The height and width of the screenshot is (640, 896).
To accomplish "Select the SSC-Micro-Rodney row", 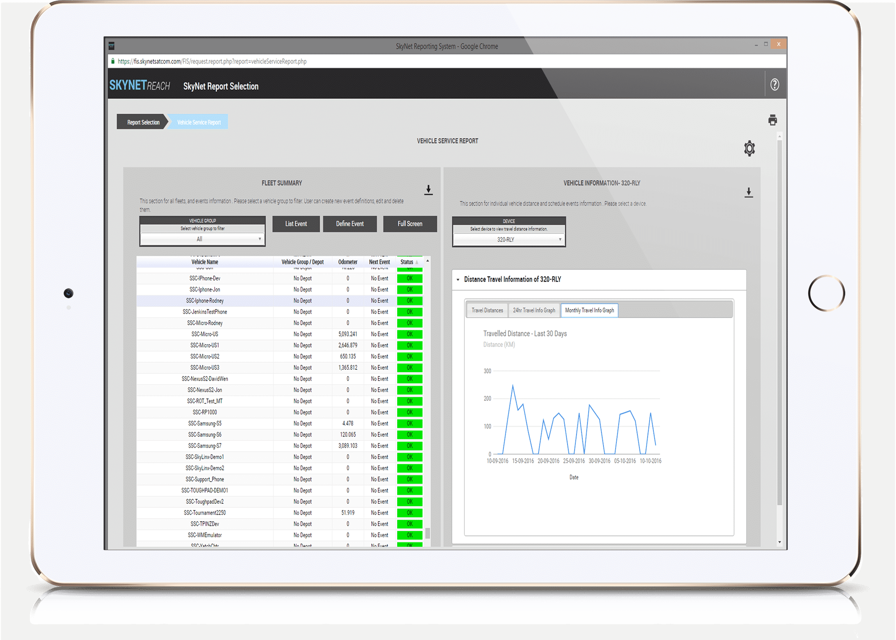I will pos(280,323).
